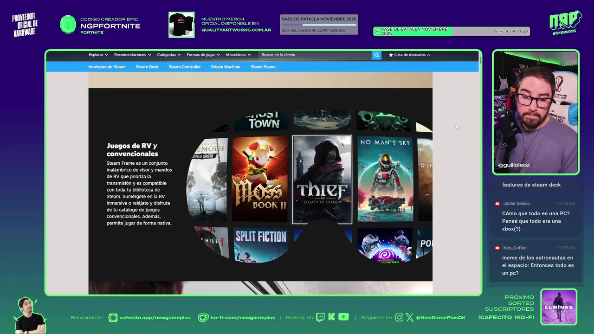594x334 pixels.
Task: Open the Steam Frame tab
Action: pyautogui.click(x=263, y=67)
